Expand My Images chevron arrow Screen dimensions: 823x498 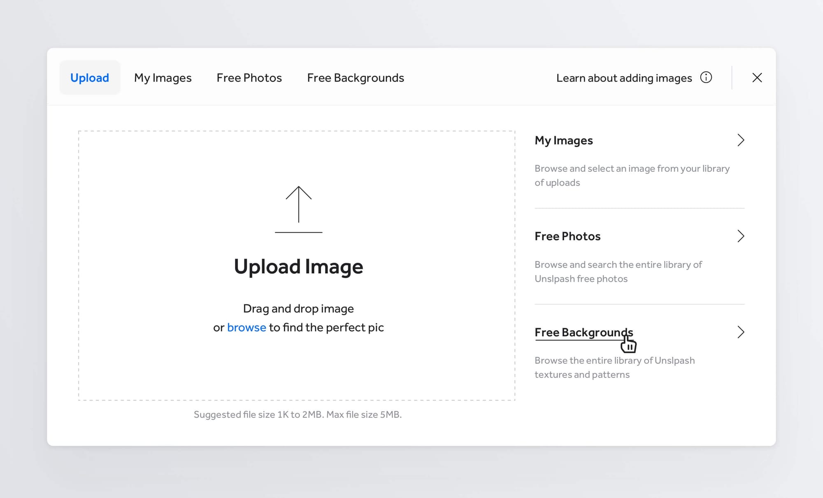pos(740,140)
